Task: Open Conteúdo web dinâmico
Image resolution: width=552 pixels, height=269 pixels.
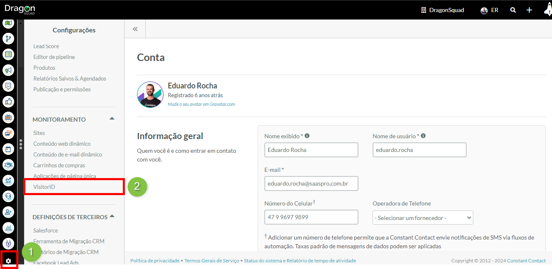Action: [62, 144]
